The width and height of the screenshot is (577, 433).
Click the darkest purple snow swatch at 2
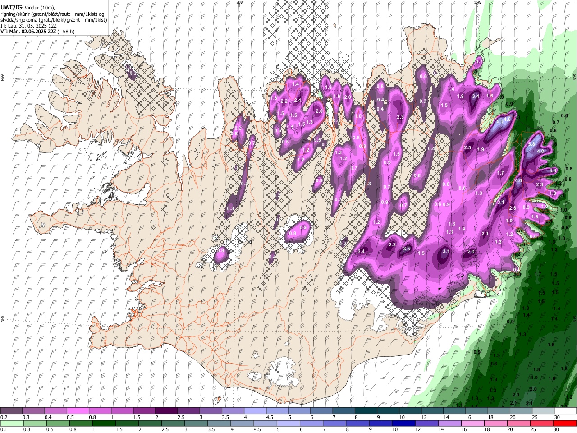click(x=165, y=411)
